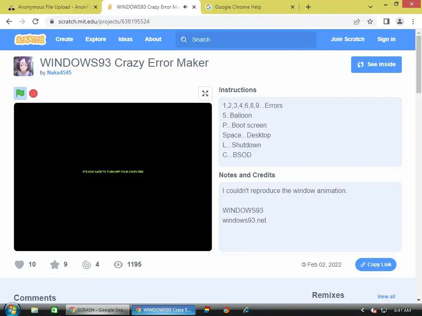Show hidden tray icons arrow
Viewport: 422px width, 316px height.
click(x=363, y=310)
